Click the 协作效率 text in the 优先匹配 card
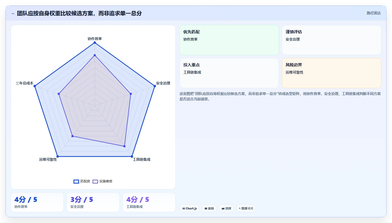Viewport: 392px width, 223px height. [190, 39]
